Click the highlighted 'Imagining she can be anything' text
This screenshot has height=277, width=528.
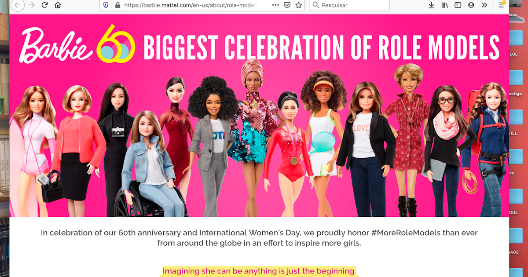point(259,271)
